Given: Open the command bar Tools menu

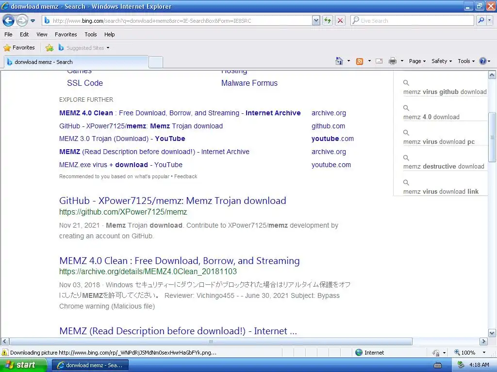Looking at the screenshot, I should click(x=466, y=61).
